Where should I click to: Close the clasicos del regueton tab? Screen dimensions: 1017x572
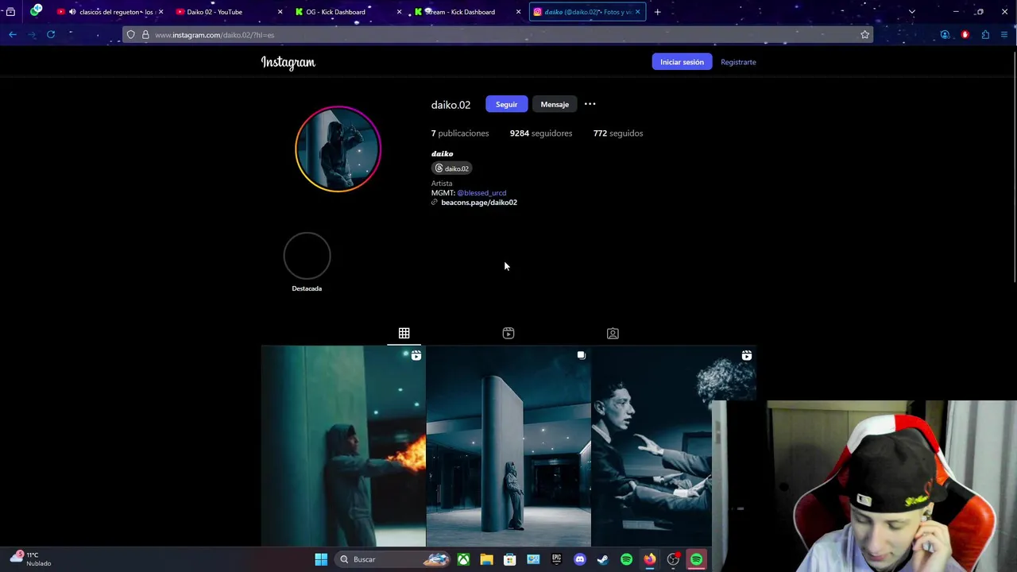pyautogui.click(x=160, y=12)
